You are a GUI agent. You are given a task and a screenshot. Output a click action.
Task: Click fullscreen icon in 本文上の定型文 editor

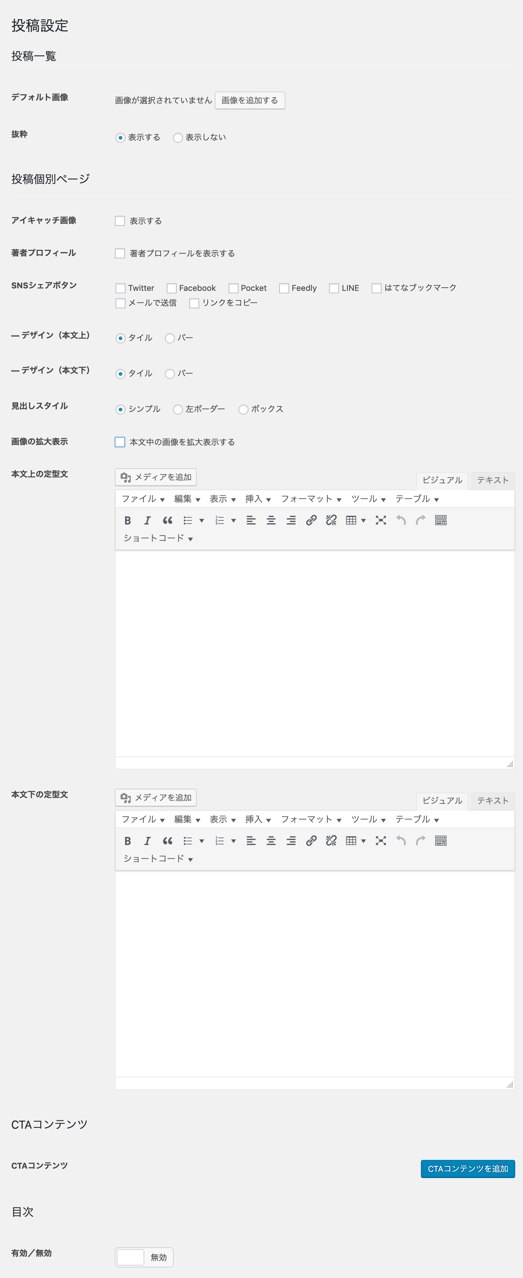381,520
